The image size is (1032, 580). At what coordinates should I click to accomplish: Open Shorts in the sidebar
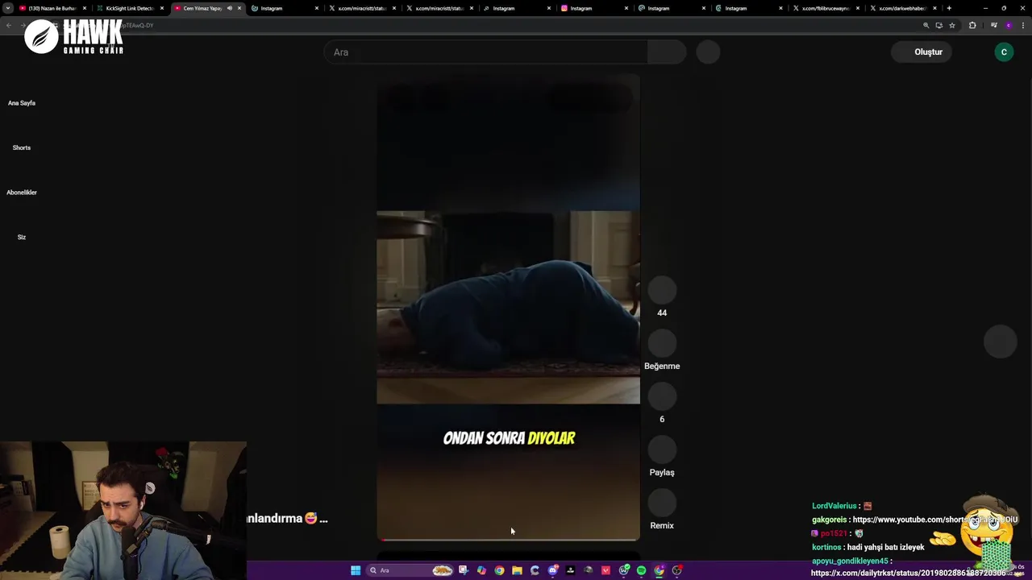tap(22, 148)
